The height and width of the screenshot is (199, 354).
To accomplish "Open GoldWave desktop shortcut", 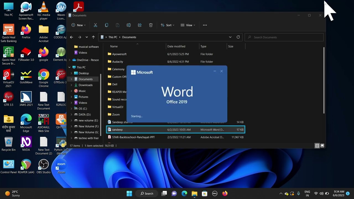I will pos(26,77).
